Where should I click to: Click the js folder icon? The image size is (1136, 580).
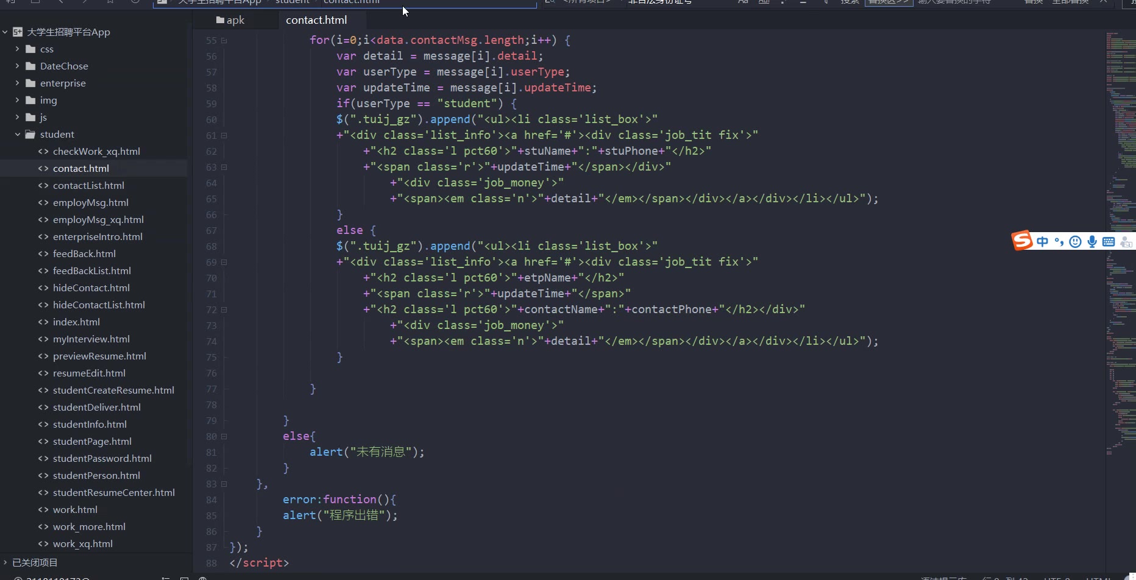pos(30,117)
